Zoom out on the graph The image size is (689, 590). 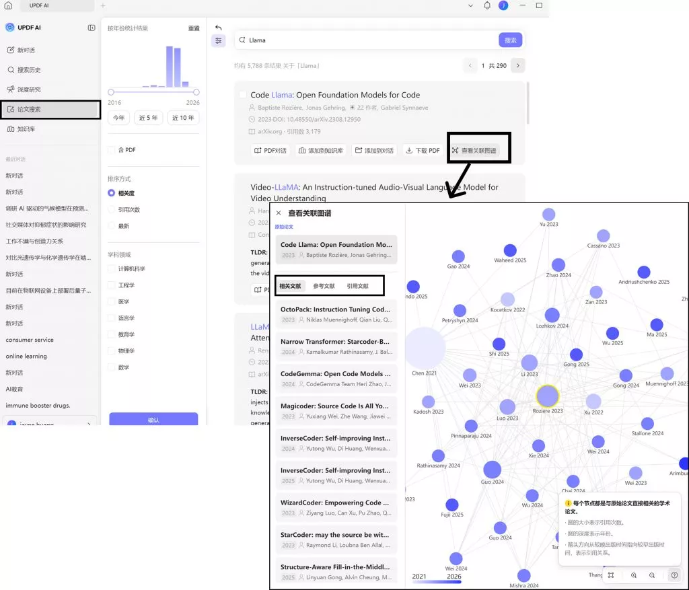tap(652, 575)
